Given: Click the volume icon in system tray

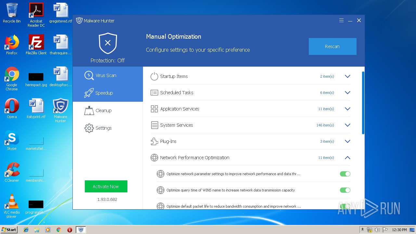Looking at the screenshot, I should pyautogui.click(x=377, y=230).
